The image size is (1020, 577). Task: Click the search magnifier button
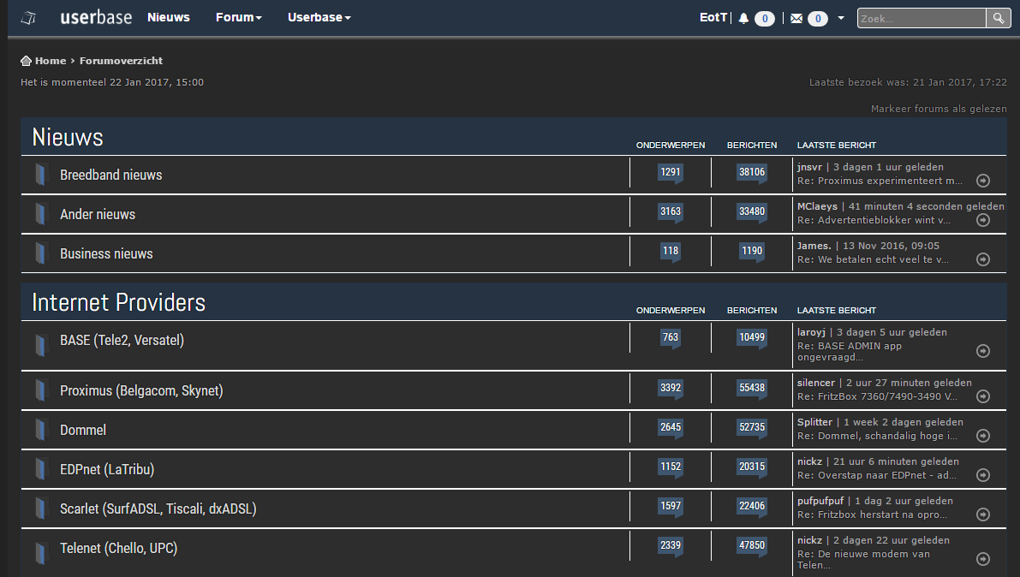998,18
